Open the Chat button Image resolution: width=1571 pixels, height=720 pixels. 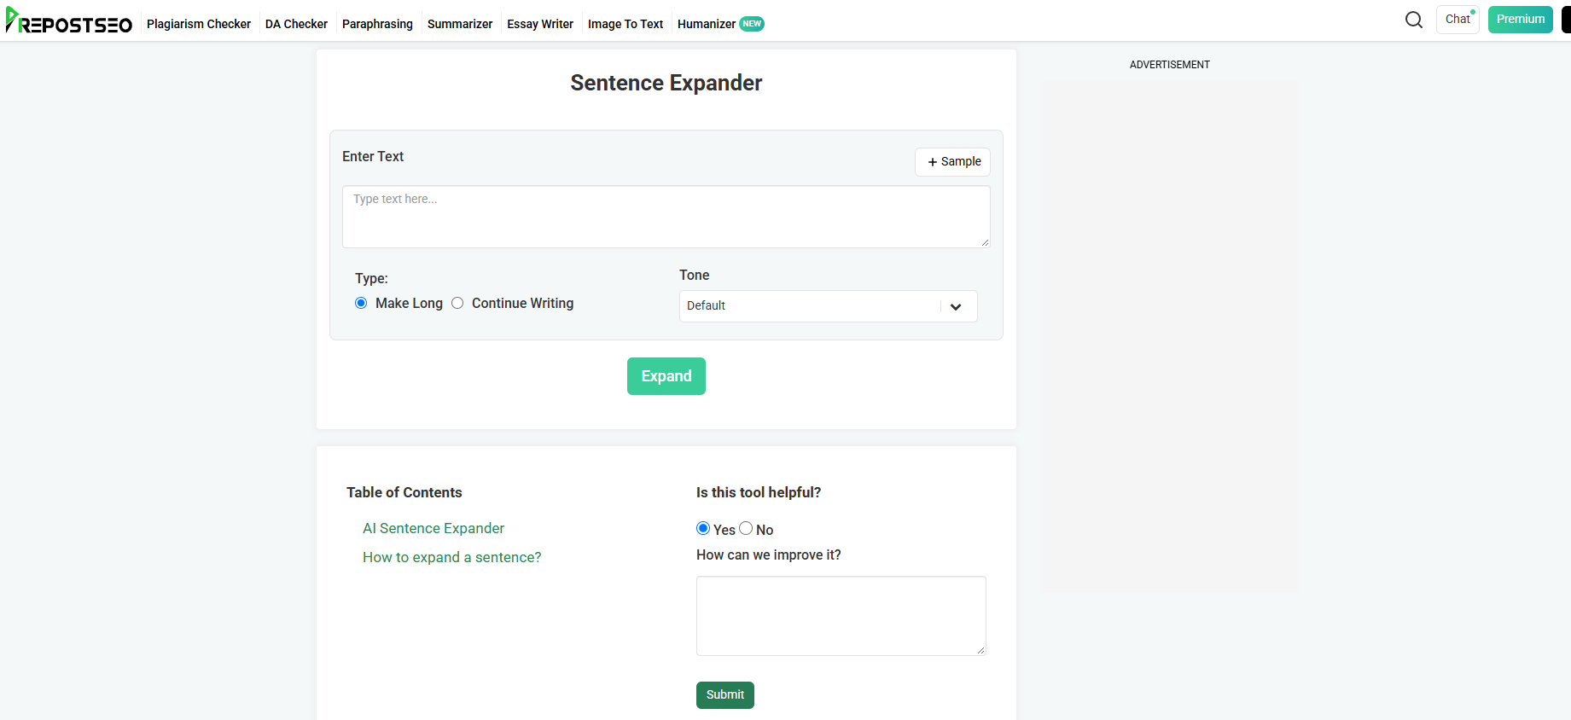[1458, 20]
